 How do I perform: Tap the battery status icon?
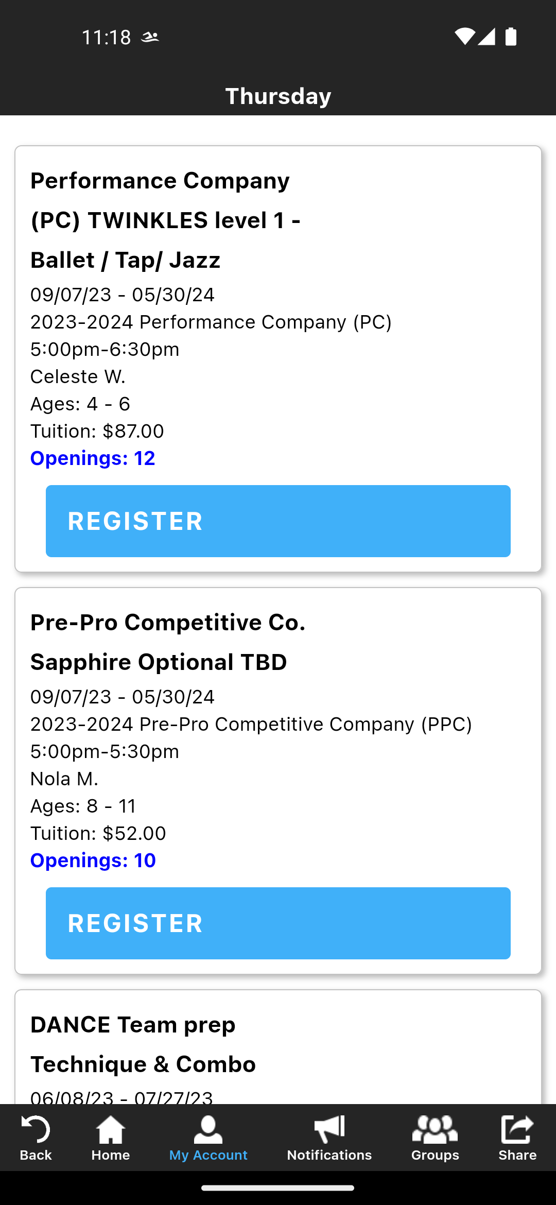[511, 37]
